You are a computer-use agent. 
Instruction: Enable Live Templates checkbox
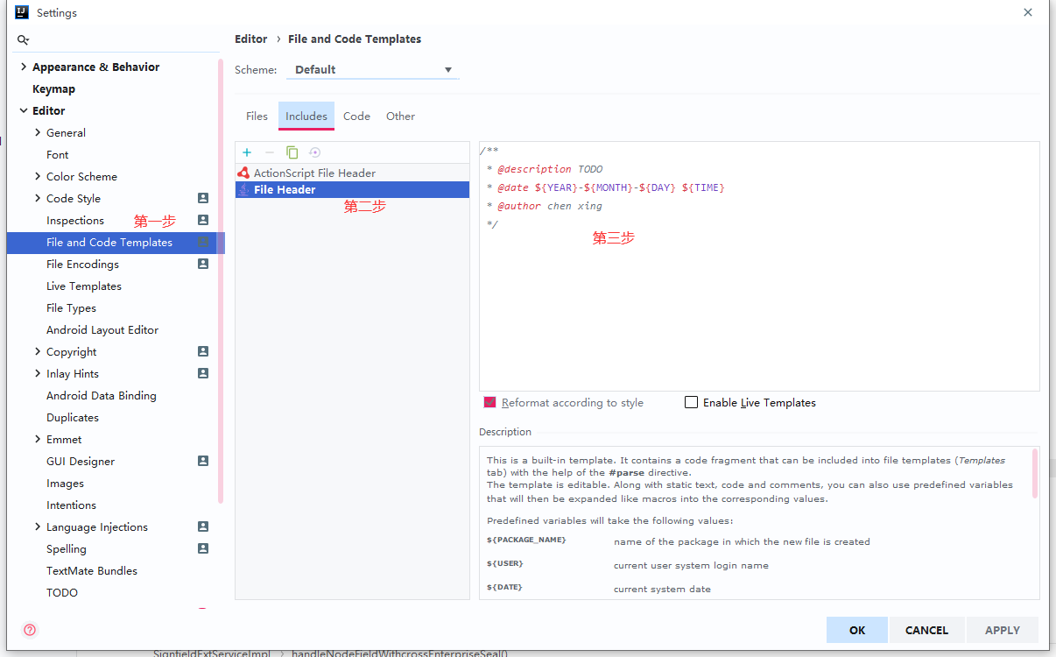click(692, 402)
